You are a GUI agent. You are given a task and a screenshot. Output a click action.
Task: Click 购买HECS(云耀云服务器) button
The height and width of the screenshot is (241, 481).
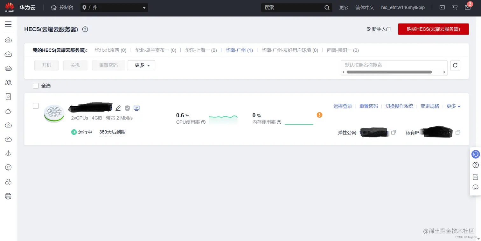pyautogui.click(x=433, y=29)
